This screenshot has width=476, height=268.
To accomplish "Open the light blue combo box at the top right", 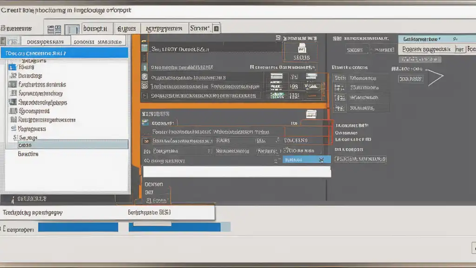I will pyautogui.click(x=427, y=39).
